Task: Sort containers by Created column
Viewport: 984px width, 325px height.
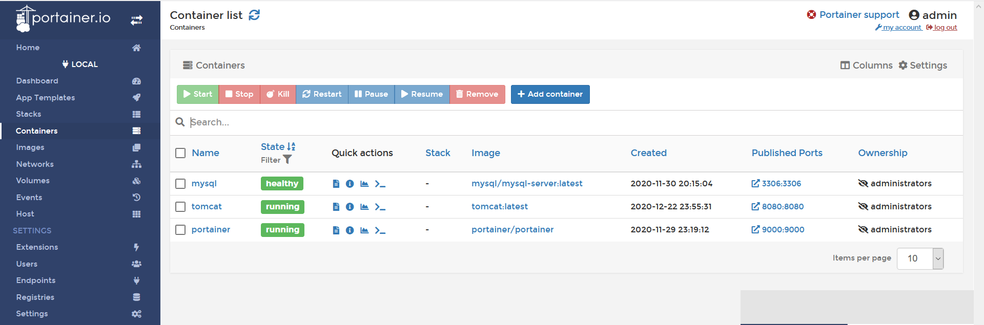Action: click(648, 153)
